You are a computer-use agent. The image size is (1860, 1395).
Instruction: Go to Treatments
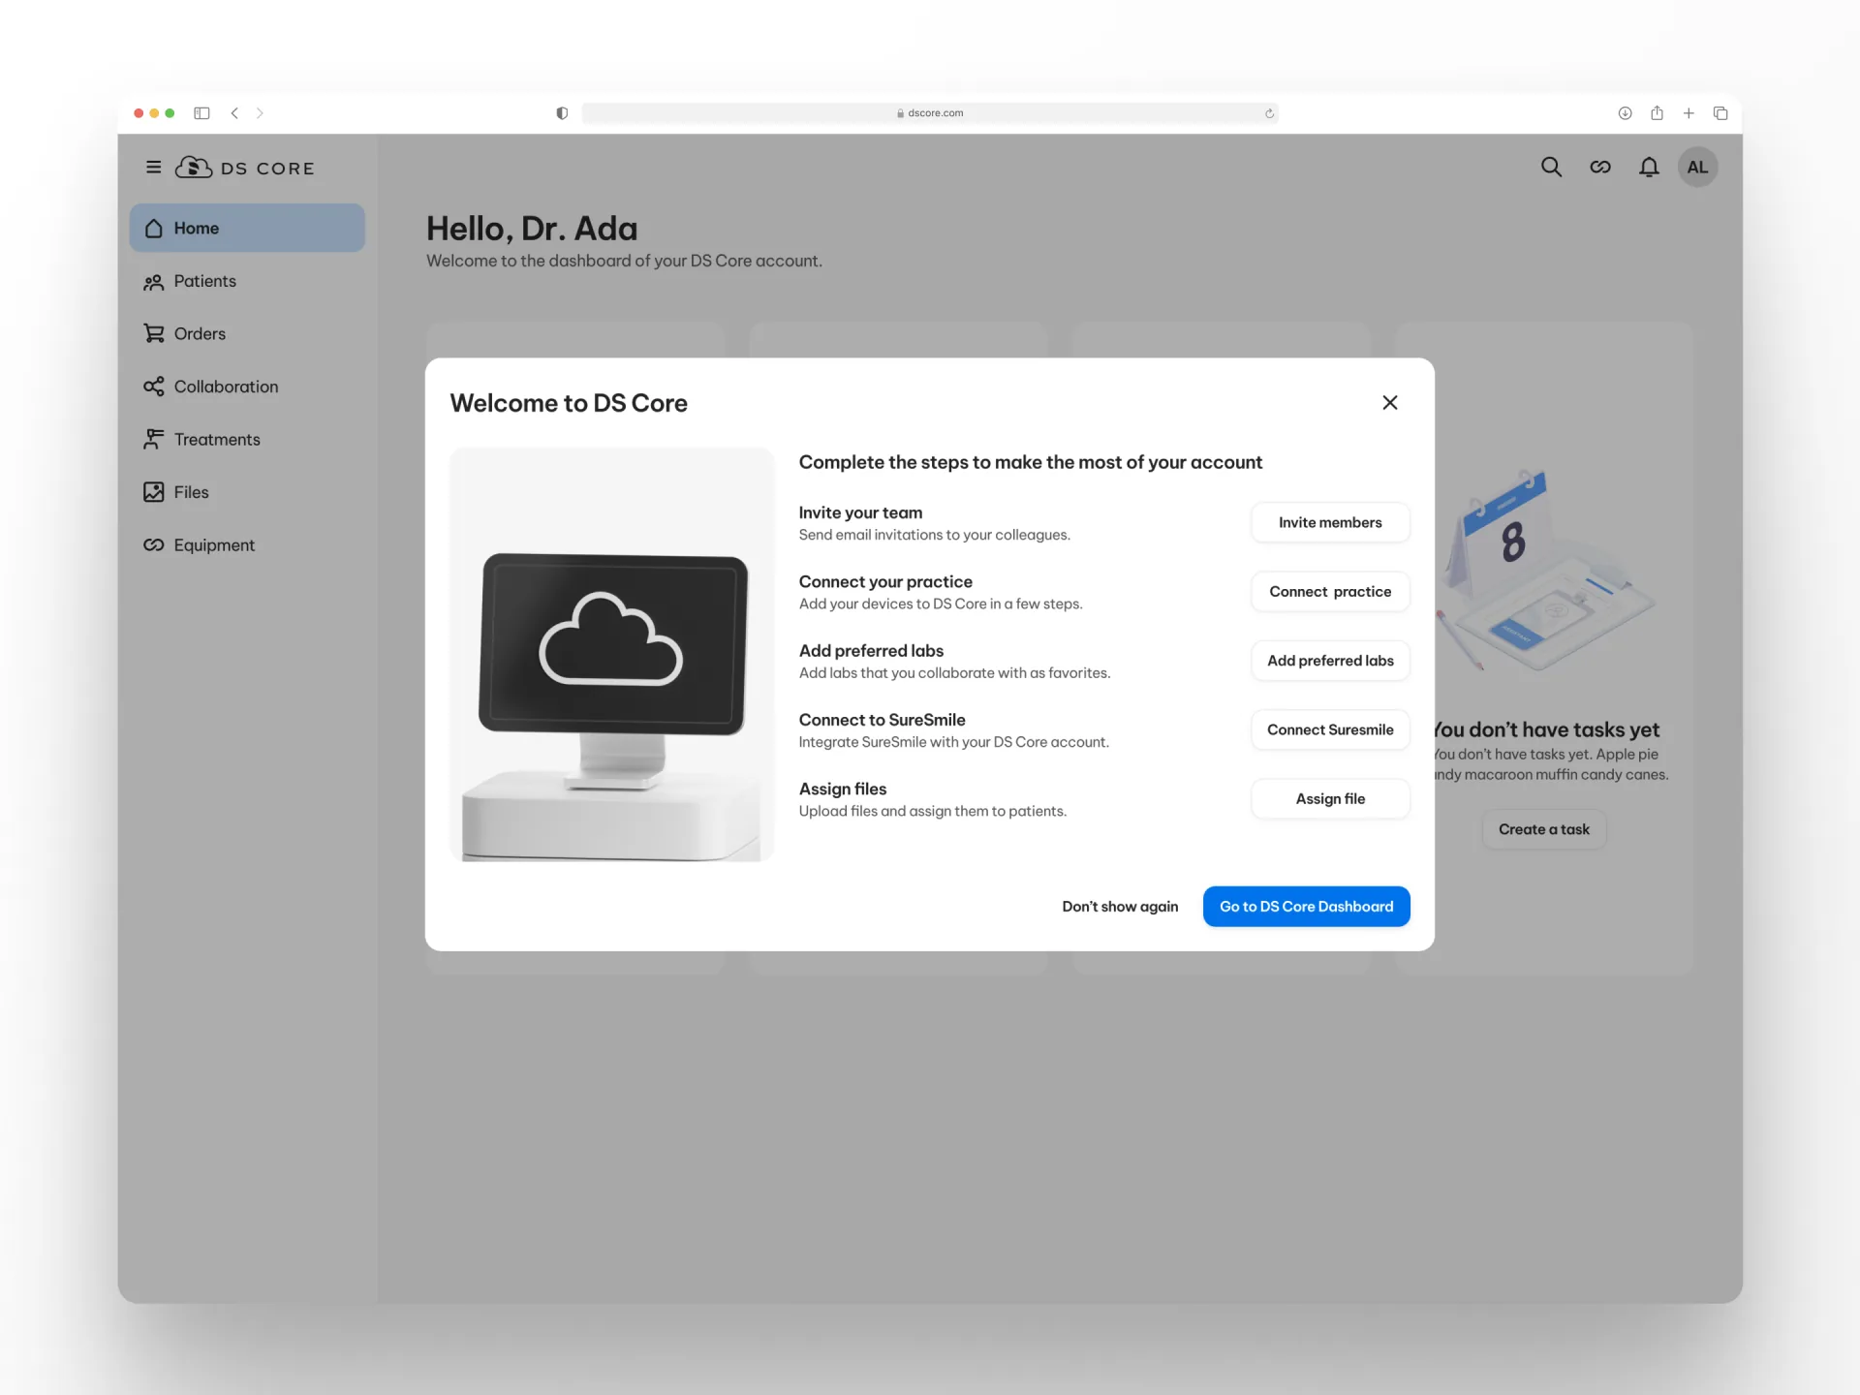[x=217, y=440]
